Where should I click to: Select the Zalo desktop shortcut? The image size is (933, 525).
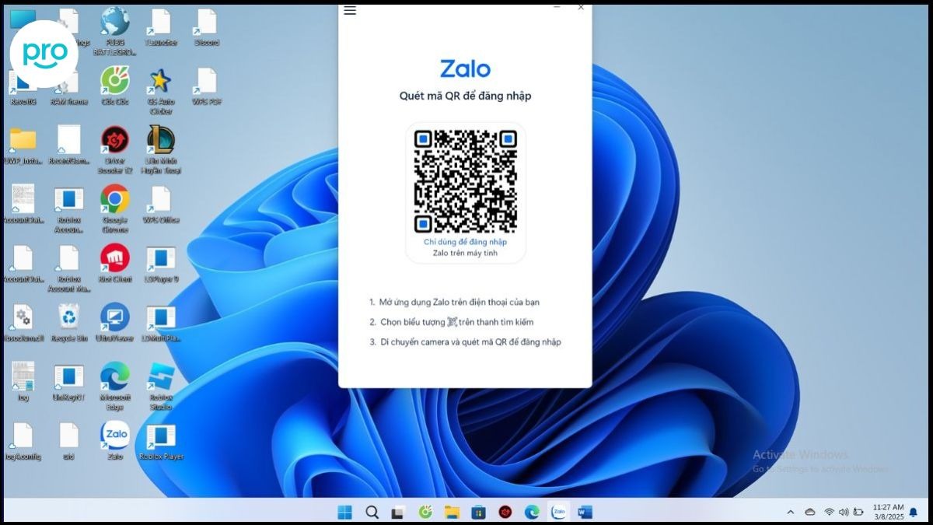coord(115,441)
